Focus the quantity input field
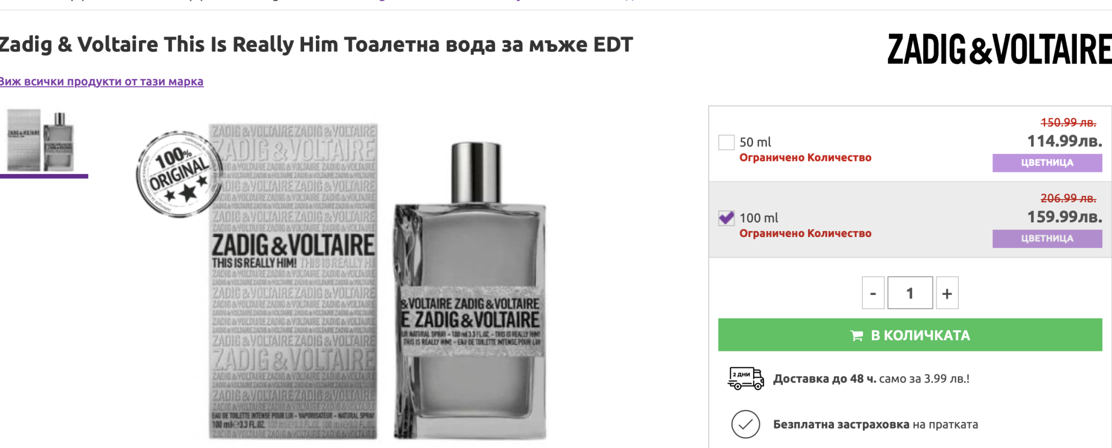This screenshot has height=448, width=1112. [x=910, y=293]
